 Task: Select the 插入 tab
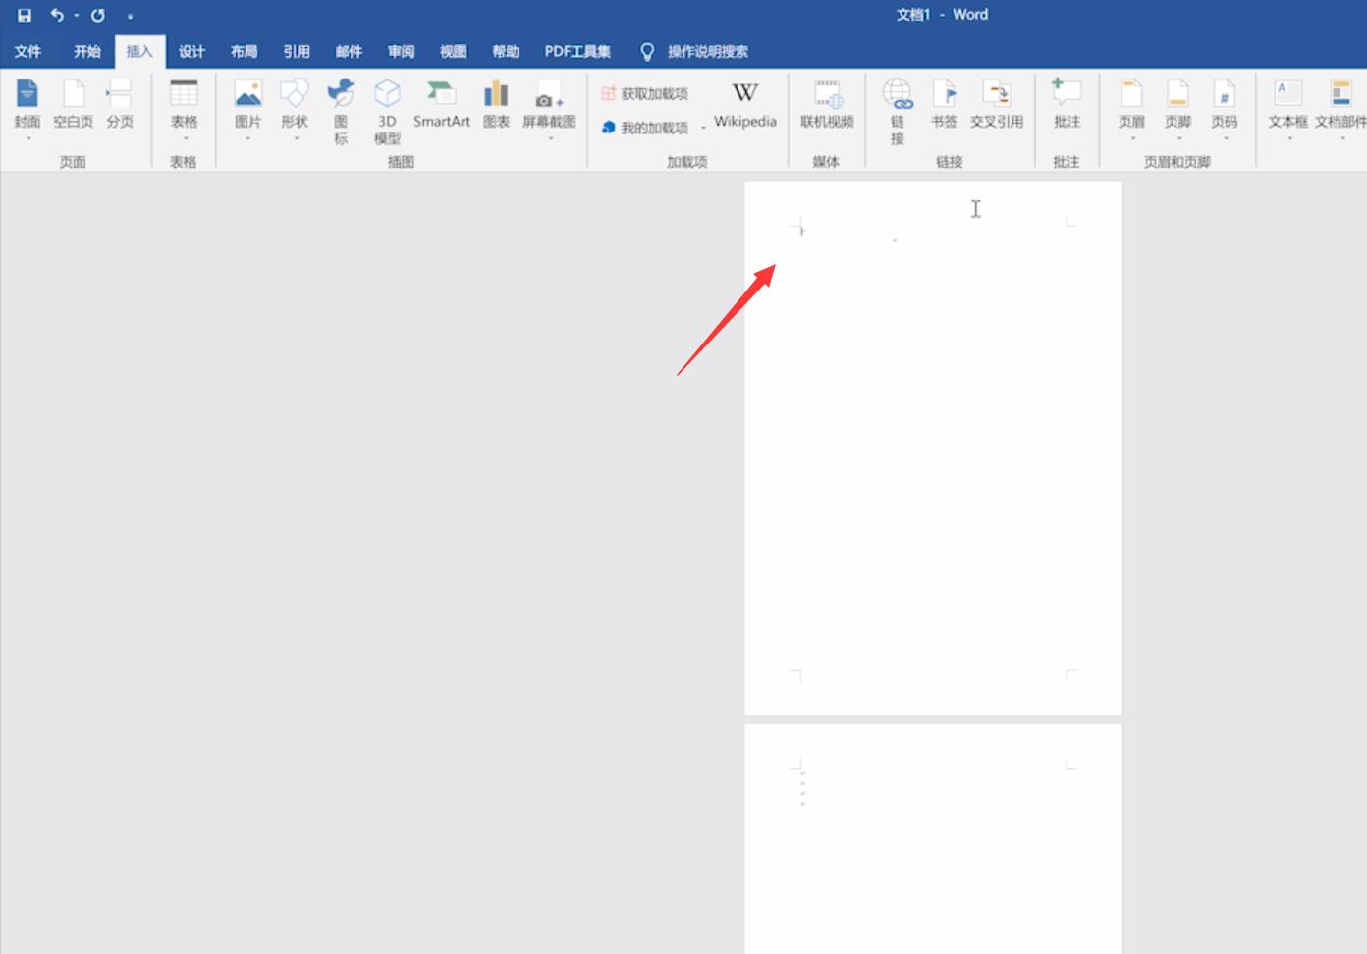click(139, 51)
